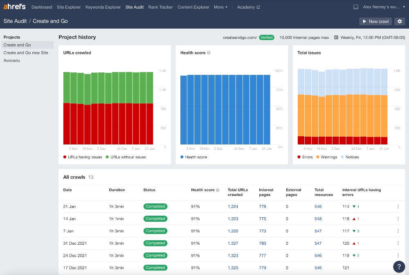Open the 1,324 Total URLs crawled link
This screenshot has height=275, width=409.
click(x=233, y=207)
